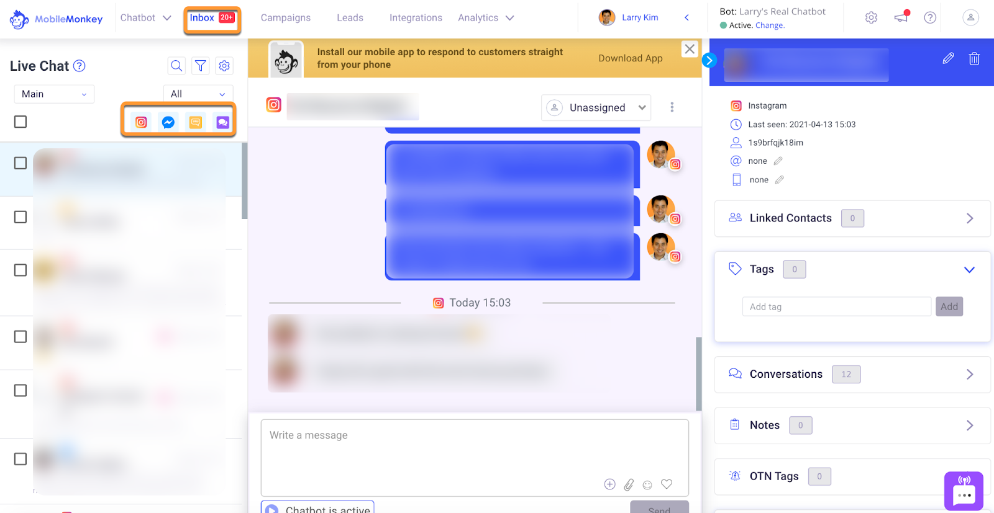This screenshot has width=994, height=513.
Task: Click the OTN Tags section
Action: (x=852, y=476)
